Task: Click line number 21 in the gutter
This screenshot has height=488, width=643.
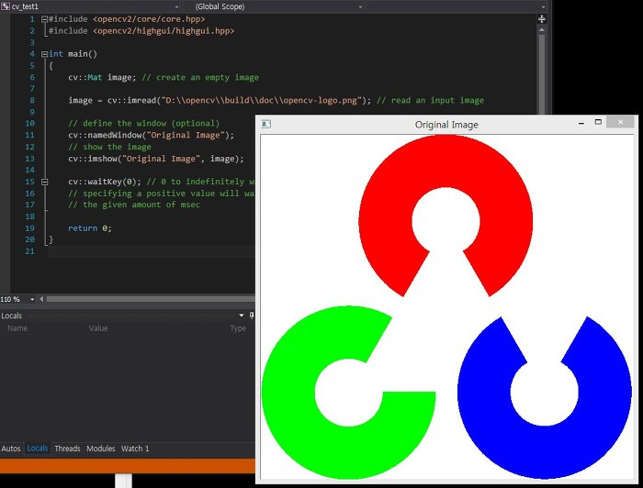Action: click(x=29, y=251)
